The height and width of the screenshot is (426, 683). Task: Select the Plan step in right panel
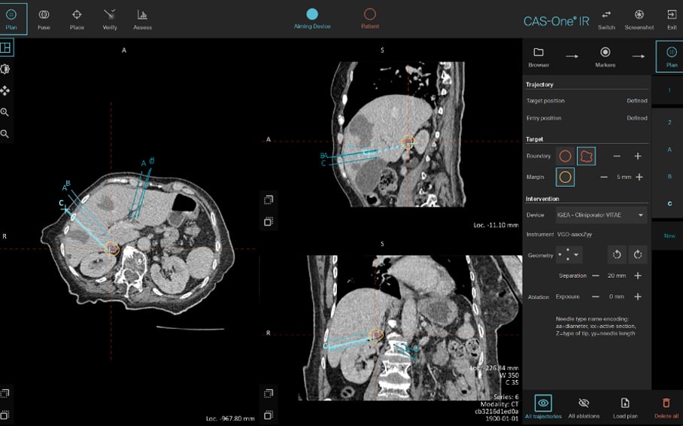[671, 56]
